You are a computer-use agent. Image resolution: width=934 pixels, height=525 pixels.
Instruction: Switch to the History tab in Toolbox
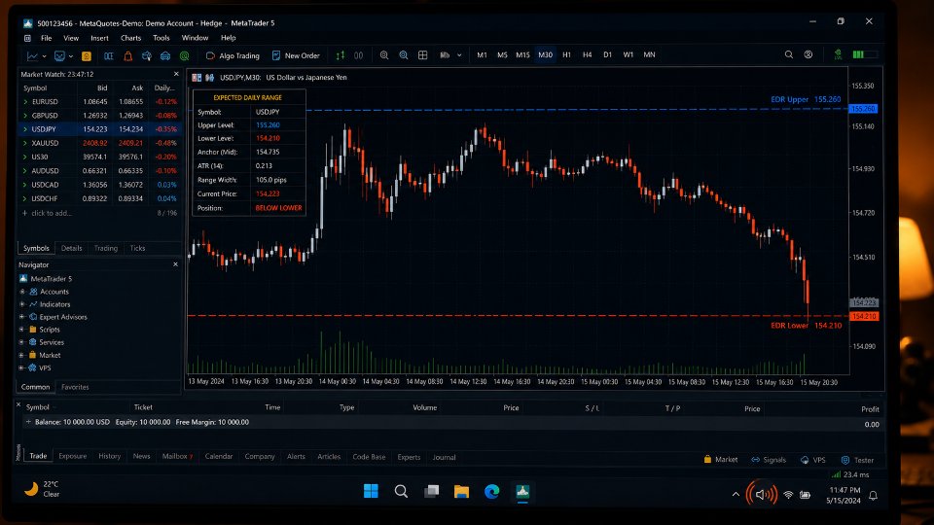click(110, 457)
